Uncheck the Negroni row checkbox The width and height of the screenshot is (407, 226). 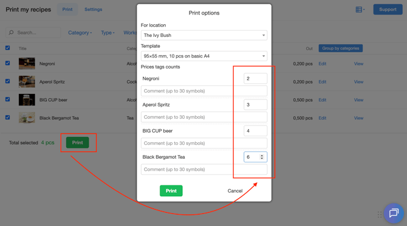[x=7, y=63]
